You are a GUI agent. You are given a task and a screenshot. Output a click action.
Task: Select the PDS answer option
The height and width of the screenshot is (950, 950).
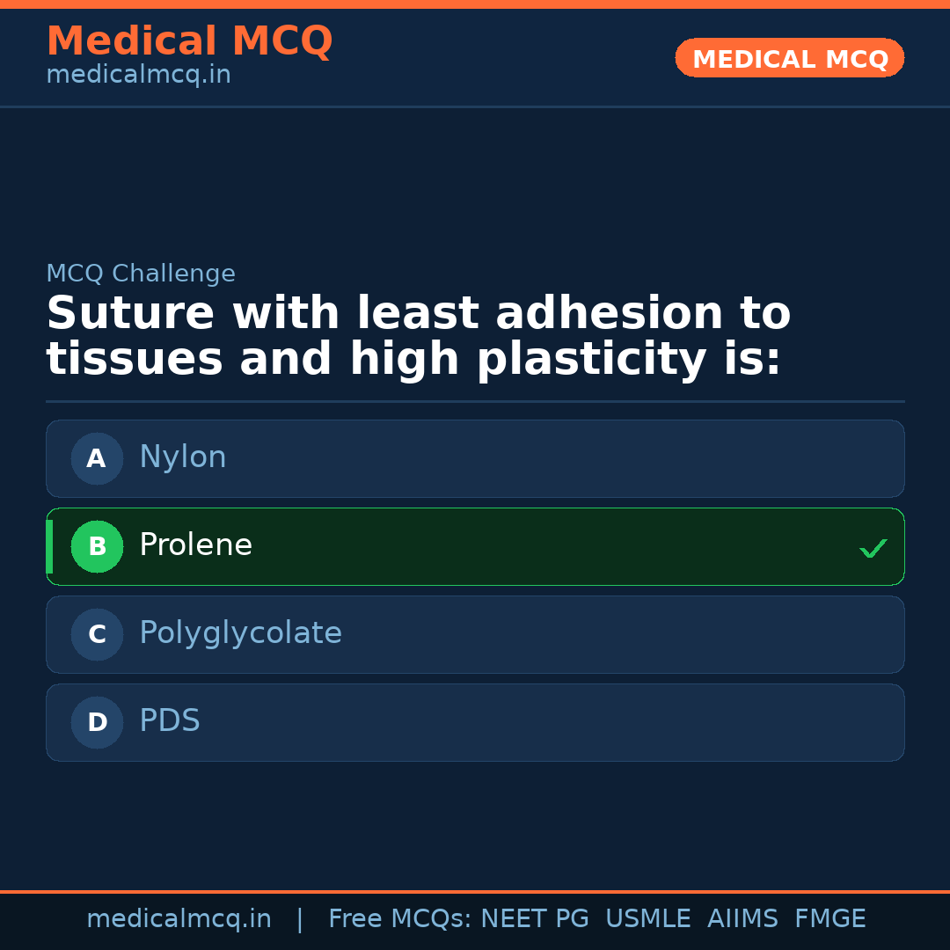[475, 722]
